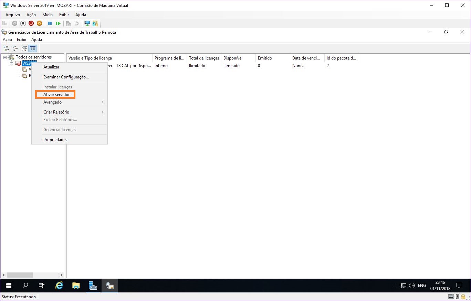Click the Todos os servidores tree icon

click(11, 57)
